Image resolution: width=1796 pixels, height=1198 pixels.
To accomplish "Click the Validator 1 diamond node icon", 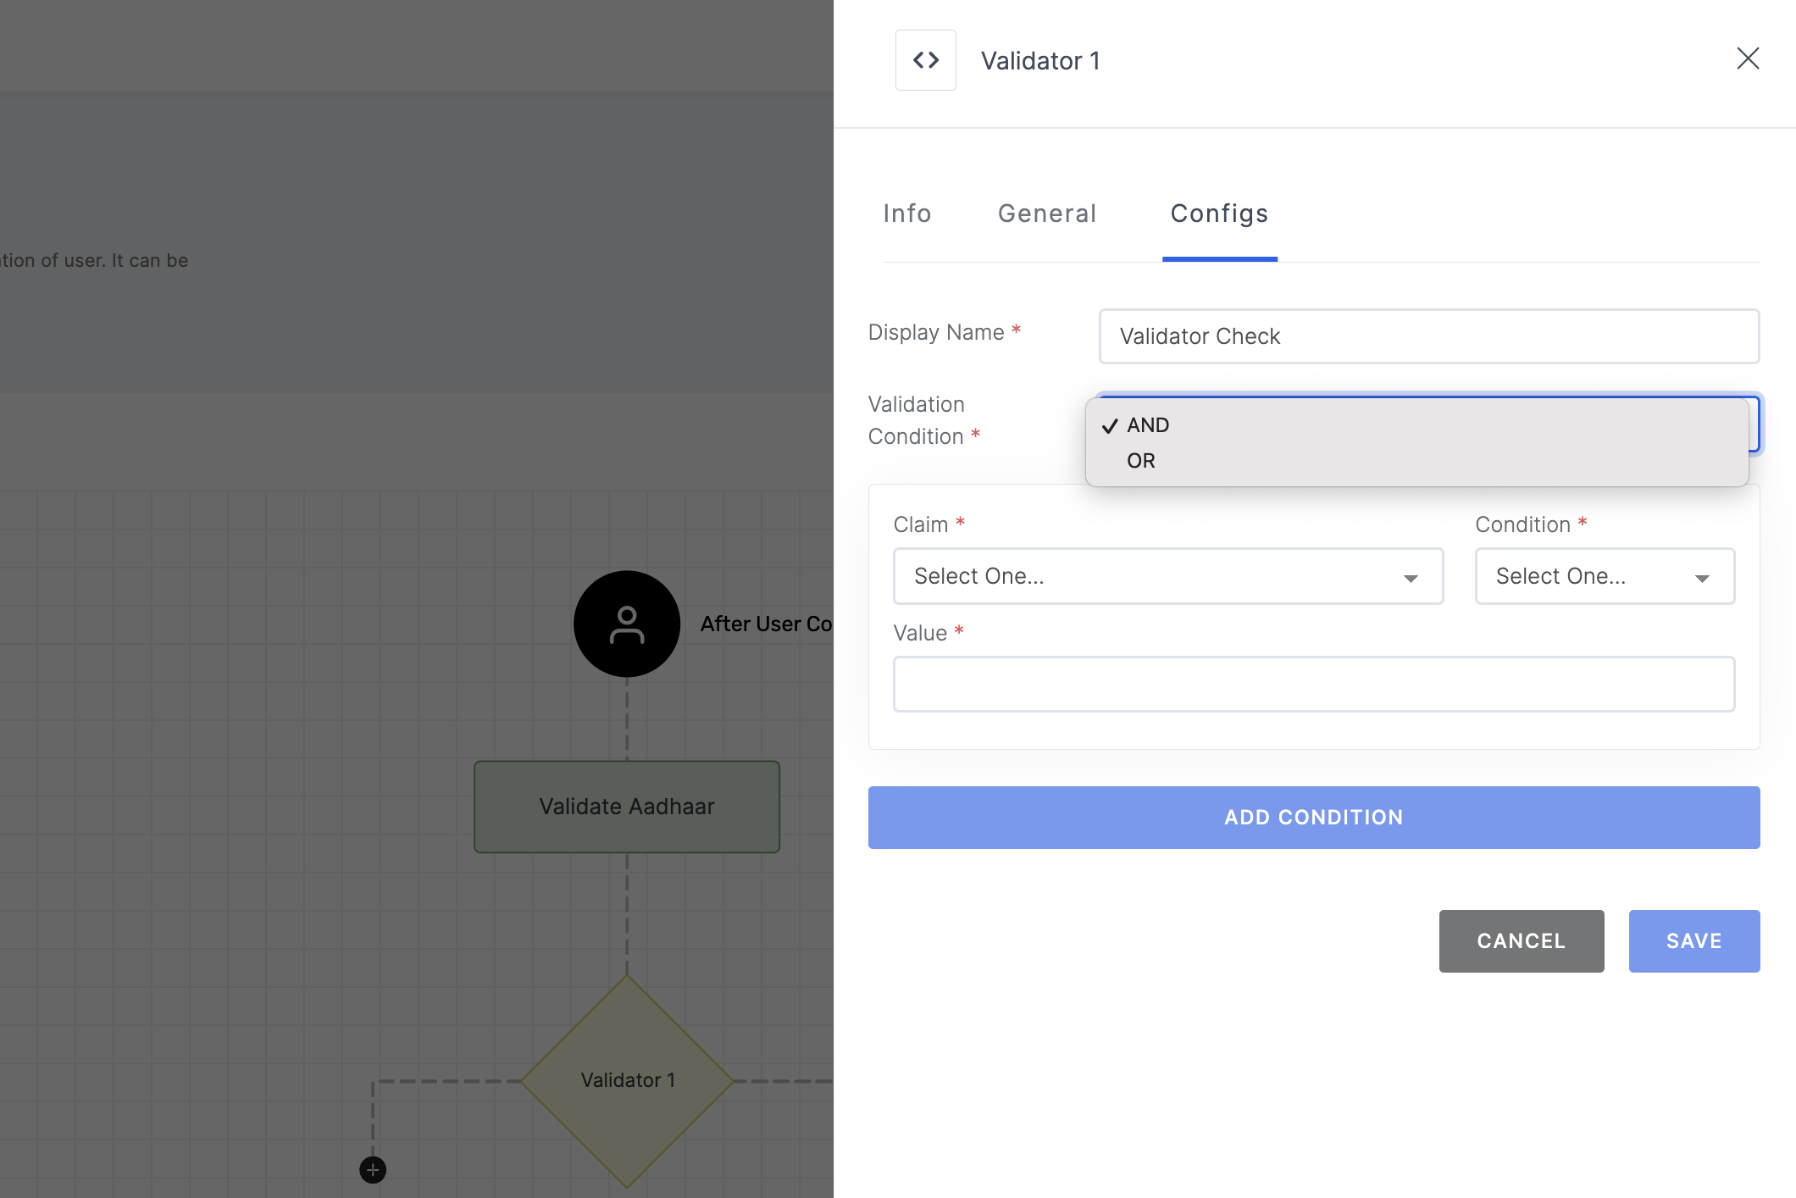I will click(x=625, y=1079).
